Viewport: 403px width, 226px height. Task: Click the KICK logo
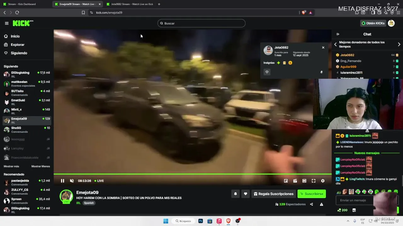click(x=23, y=23)
